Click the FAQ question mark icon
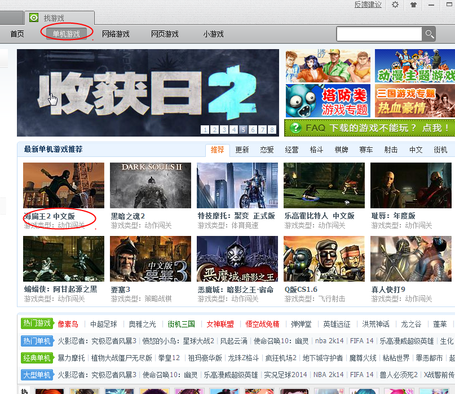The width and height of the screenshot is (455, 394). [x=295, y=128]
